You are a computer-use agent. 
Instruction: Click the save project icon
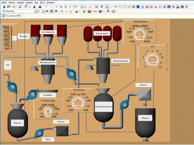coord(13,7)
